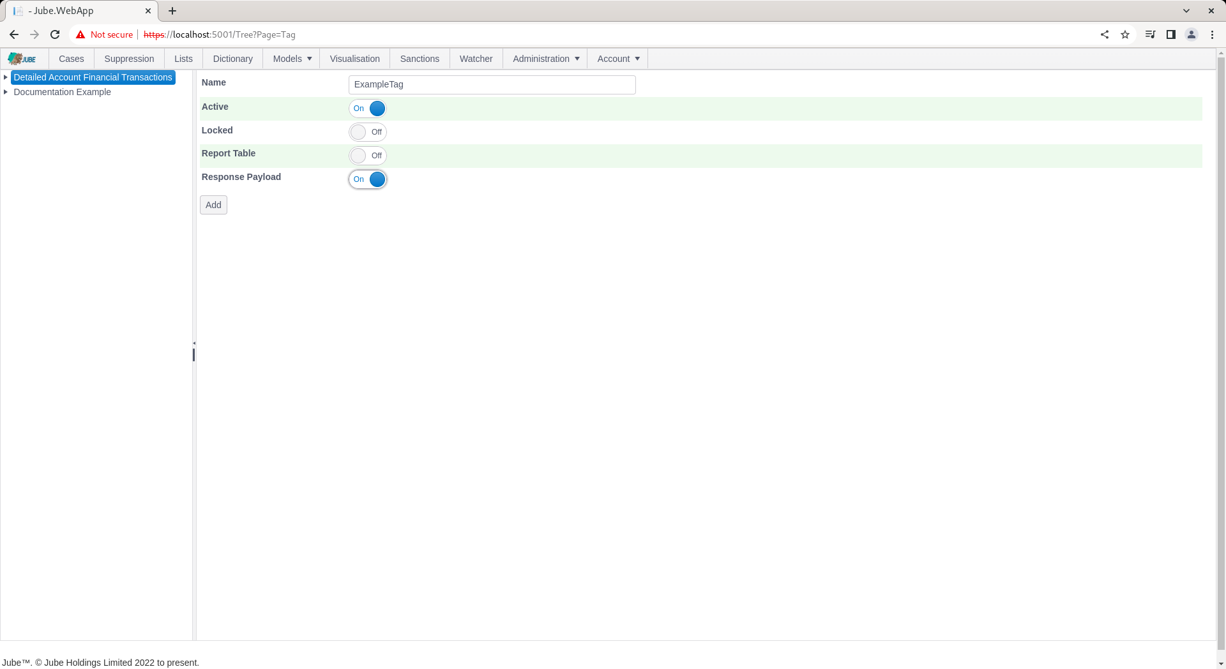The width and height of the screenshot is (1226, 669).
Task: Toggle the Response Payload switch
Action: tap(368, 179)
